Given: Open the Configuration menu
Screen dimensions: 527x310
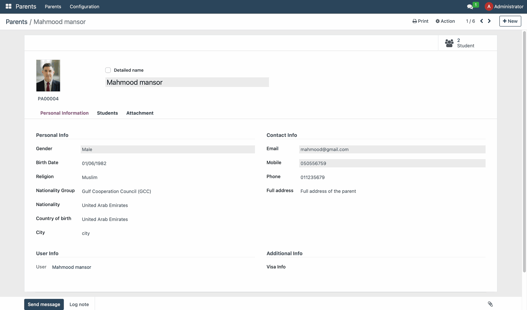Looking at the screenshot, I should [x=84, y=7].
